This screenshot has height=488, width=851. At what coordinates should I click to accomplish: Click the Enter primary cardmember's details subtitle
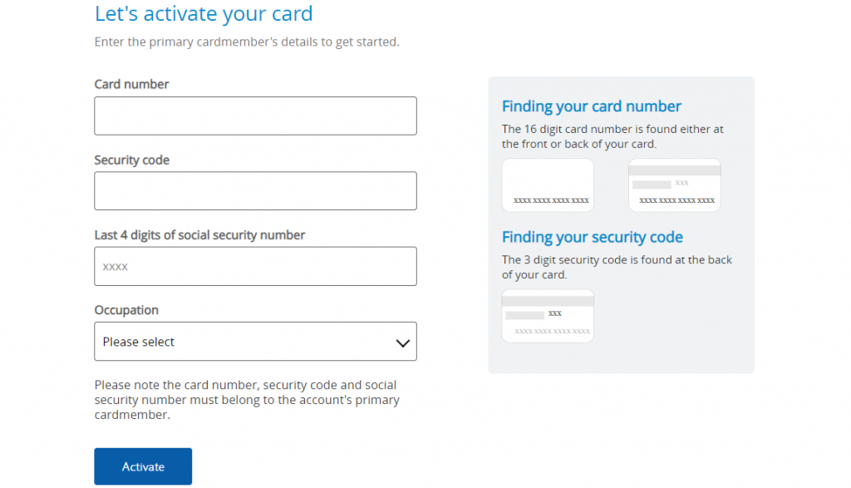[247, 42]
